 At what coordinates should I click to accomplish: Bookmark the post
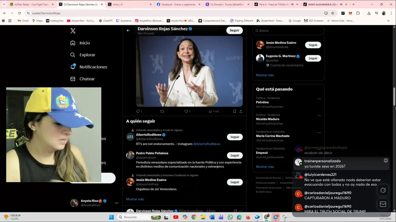point(235,111)
